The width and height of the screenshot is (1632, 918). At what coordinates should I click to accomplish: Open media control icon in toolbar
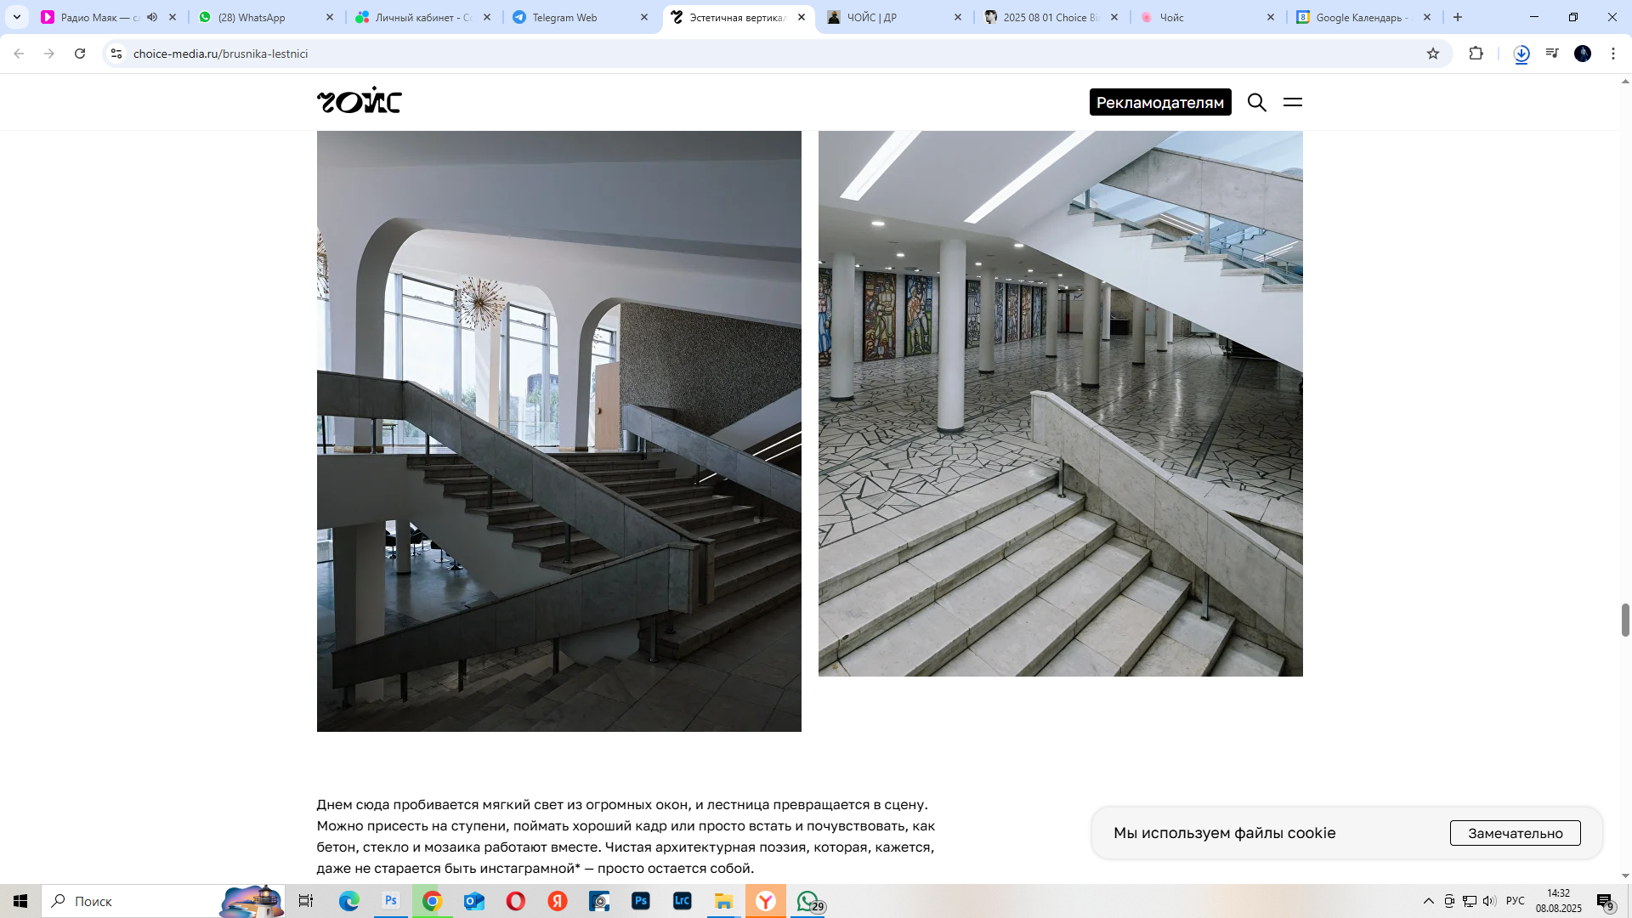[x=1552, y=54]
